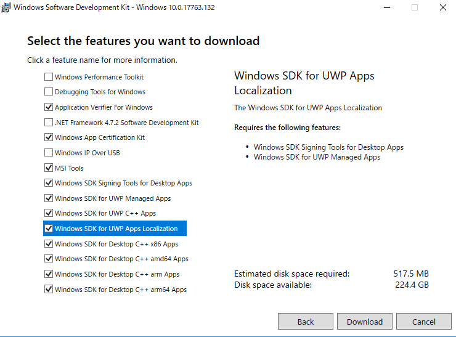Image resolution: width=456 pixels, height=337 pixels.
Task: Click required feature Windows SDK Signing Tools bullet
Action: [x=328, y=147]
